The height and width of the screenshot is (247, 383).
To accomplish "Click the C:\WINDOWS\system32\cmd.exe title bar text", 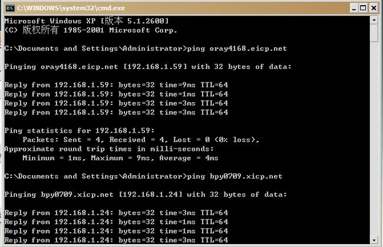I will pos(71,8).
